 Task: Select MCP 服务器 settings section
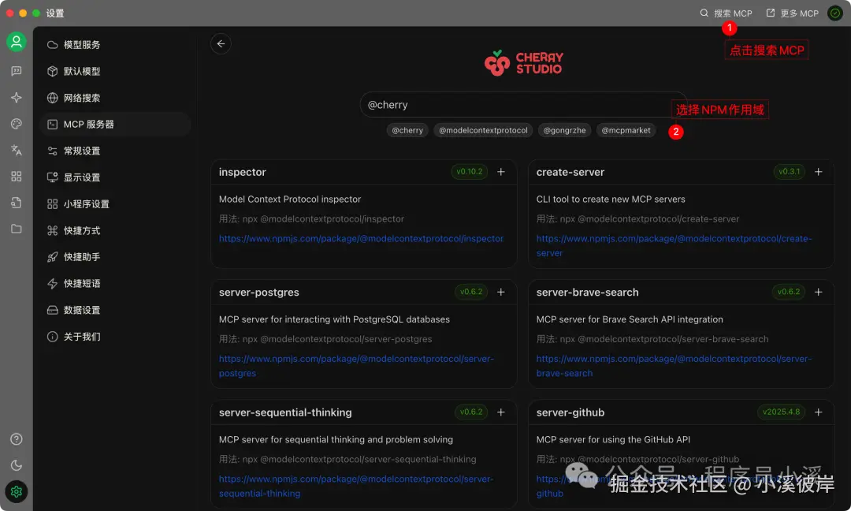coord(115,125)
